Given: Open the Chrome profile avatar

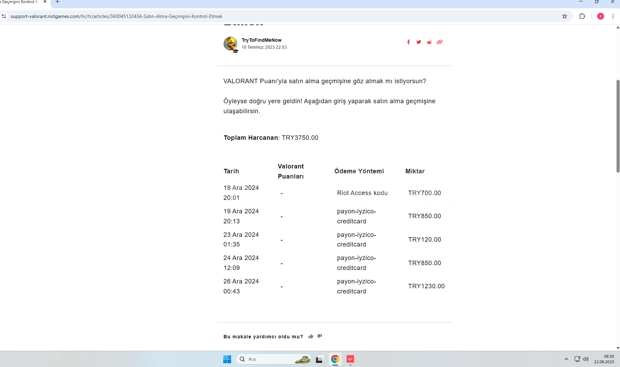Looking at the screenshot, I should tap(601, 16).
